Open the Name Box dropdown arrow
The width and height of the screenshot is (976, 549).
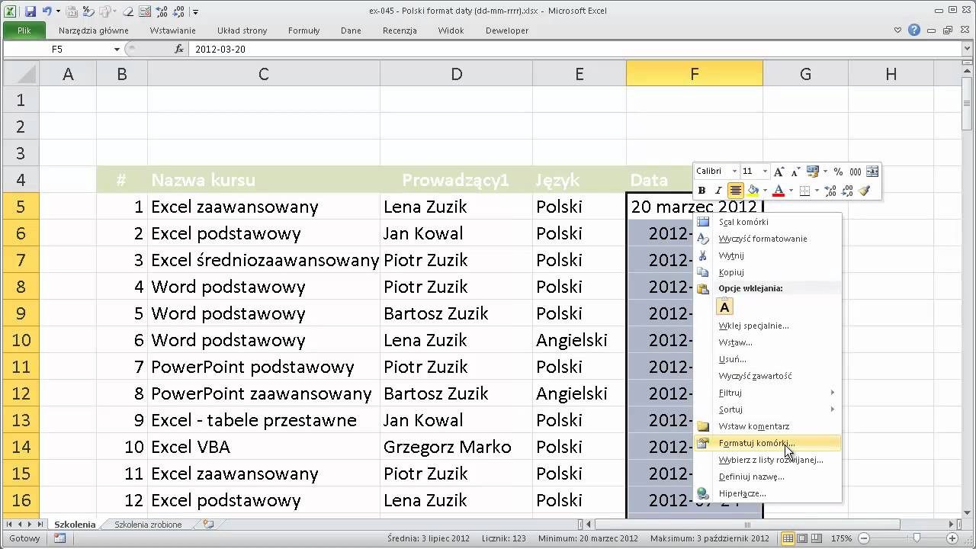click(x=117, y=49)
